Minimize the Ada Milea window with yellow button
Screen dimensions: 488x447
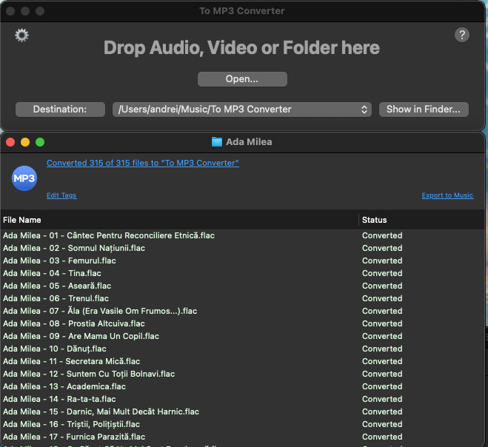25,142
